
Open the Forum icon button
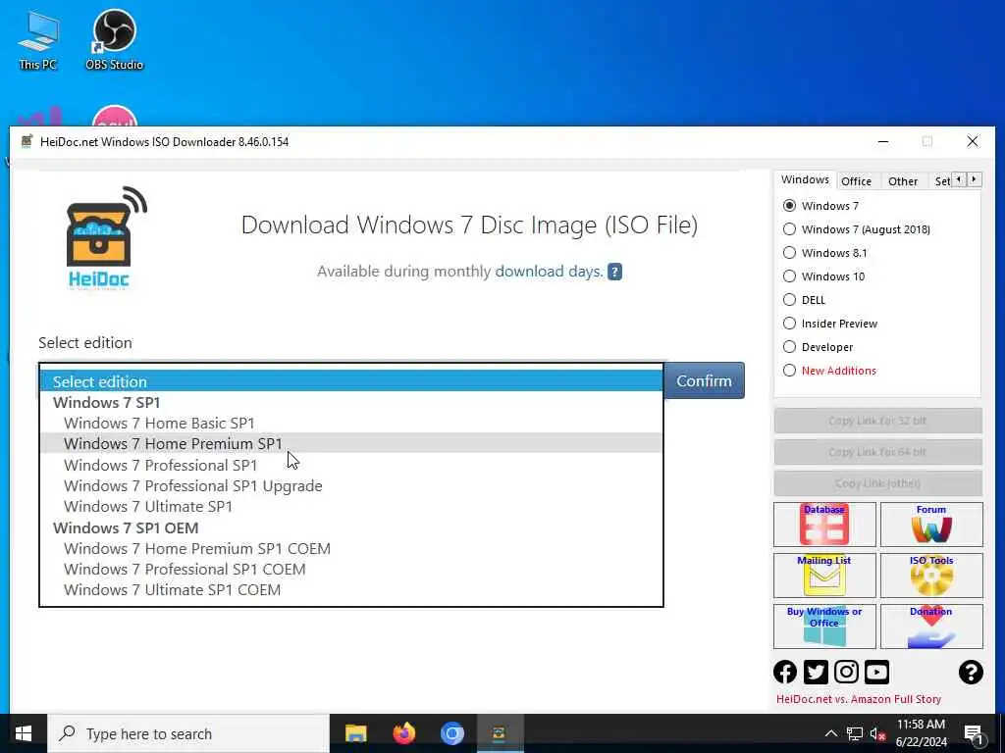point(931,525)
